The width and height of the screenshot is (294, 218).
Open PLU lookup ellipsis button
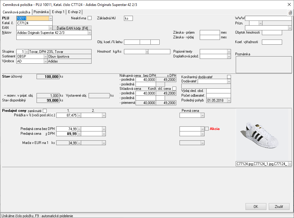click(51, 18)
